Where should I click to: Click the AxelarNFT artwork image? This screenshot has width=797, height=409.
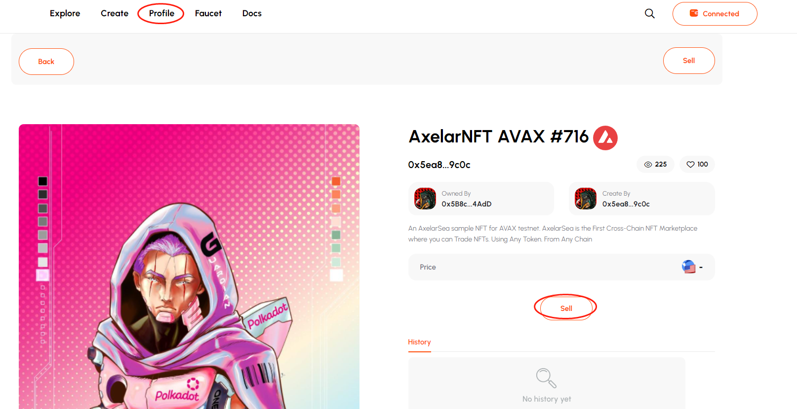coord(189,267)
